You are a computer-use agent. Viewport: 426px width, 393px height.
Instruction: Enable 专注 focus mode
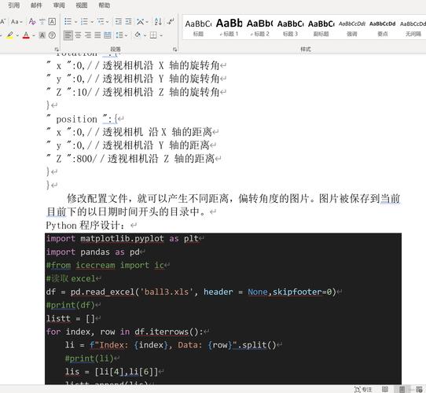[x=363, y=389]
